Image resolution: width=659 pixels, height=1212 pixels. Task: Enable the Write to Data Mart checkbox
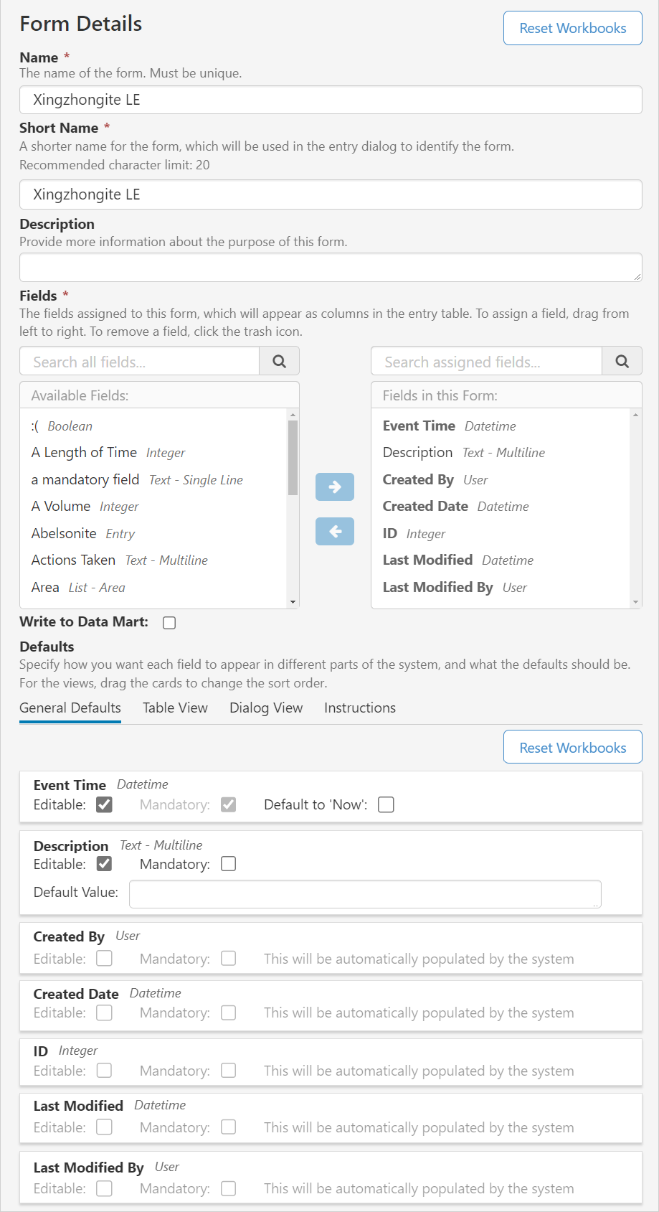(x=169, y=623)
